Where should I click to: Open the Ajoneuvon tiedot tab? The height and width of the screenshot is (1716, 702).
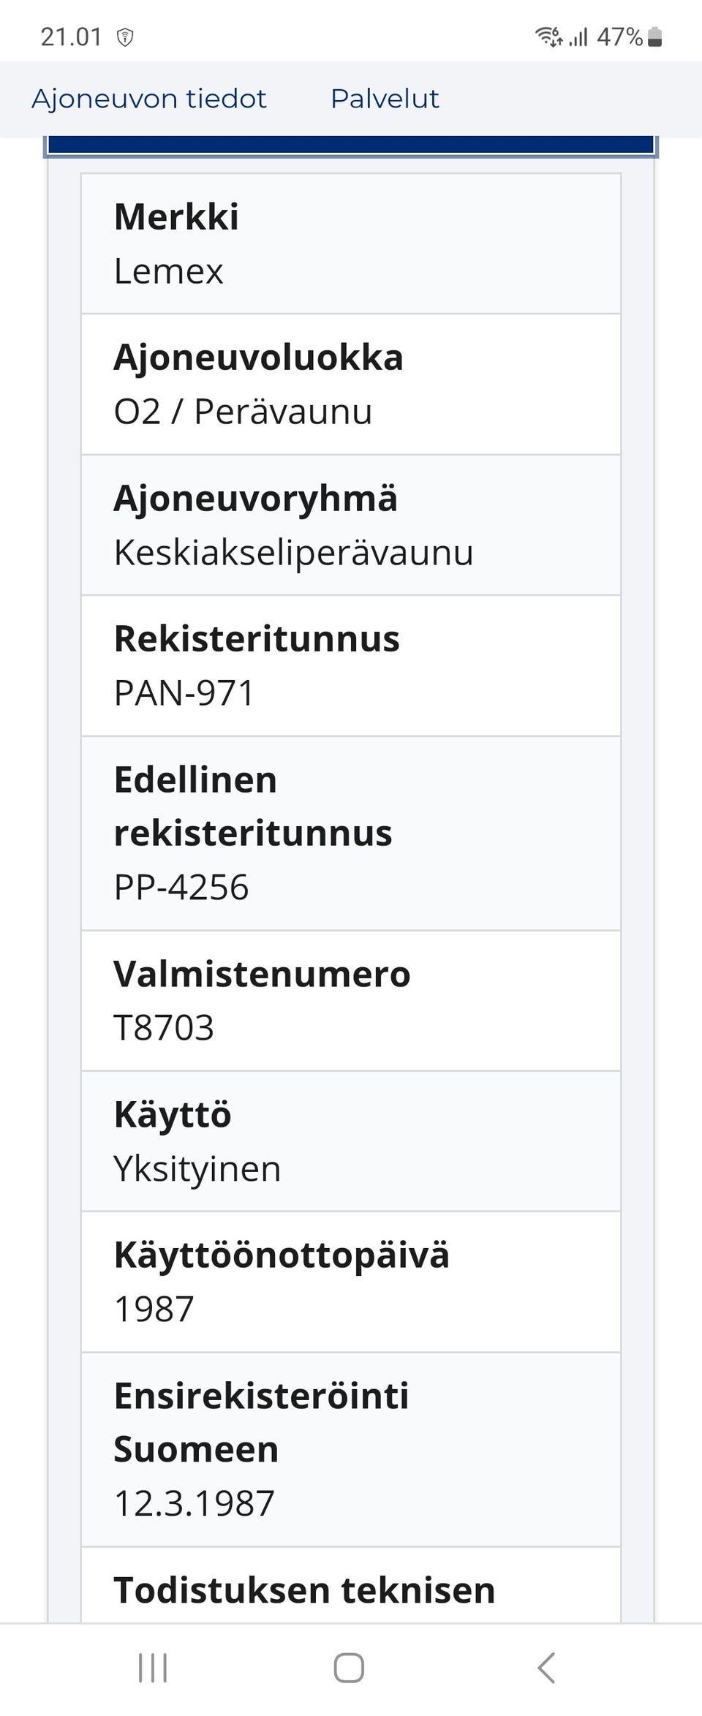point(148,99)
